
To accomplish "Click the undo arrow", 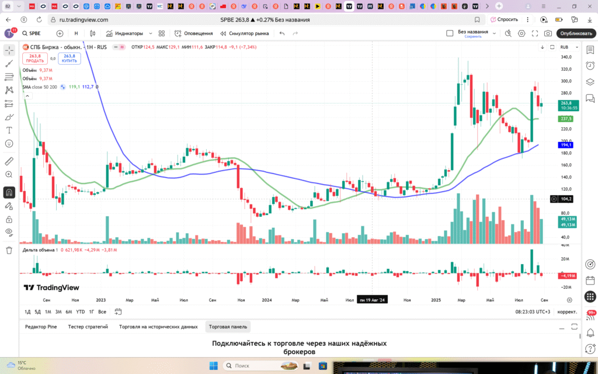I will pos(282,33).
